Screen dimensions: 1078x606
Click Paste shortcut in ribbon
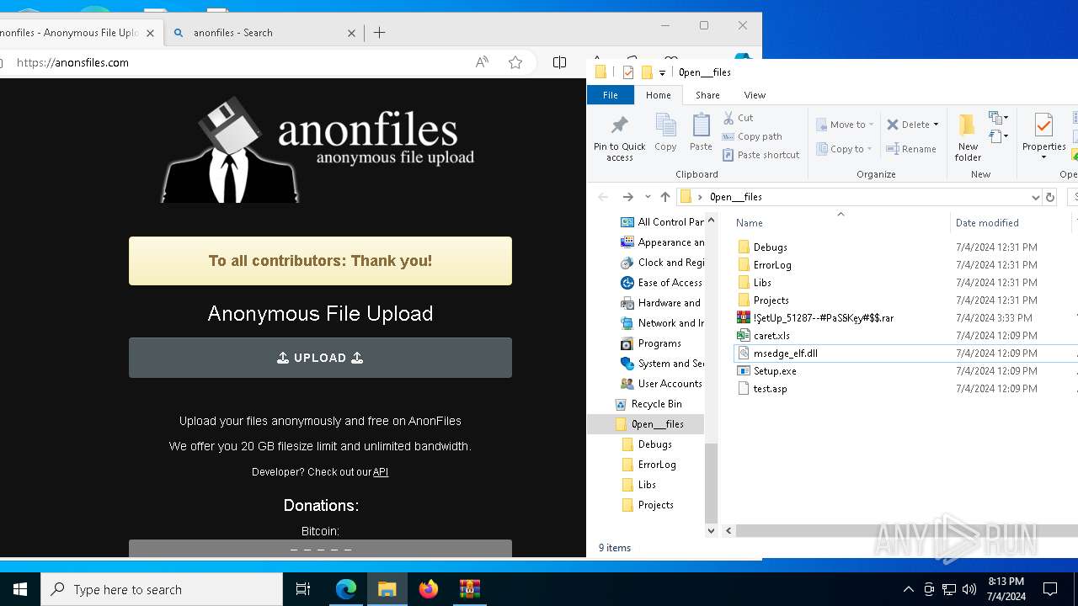(x=760, y=155)
